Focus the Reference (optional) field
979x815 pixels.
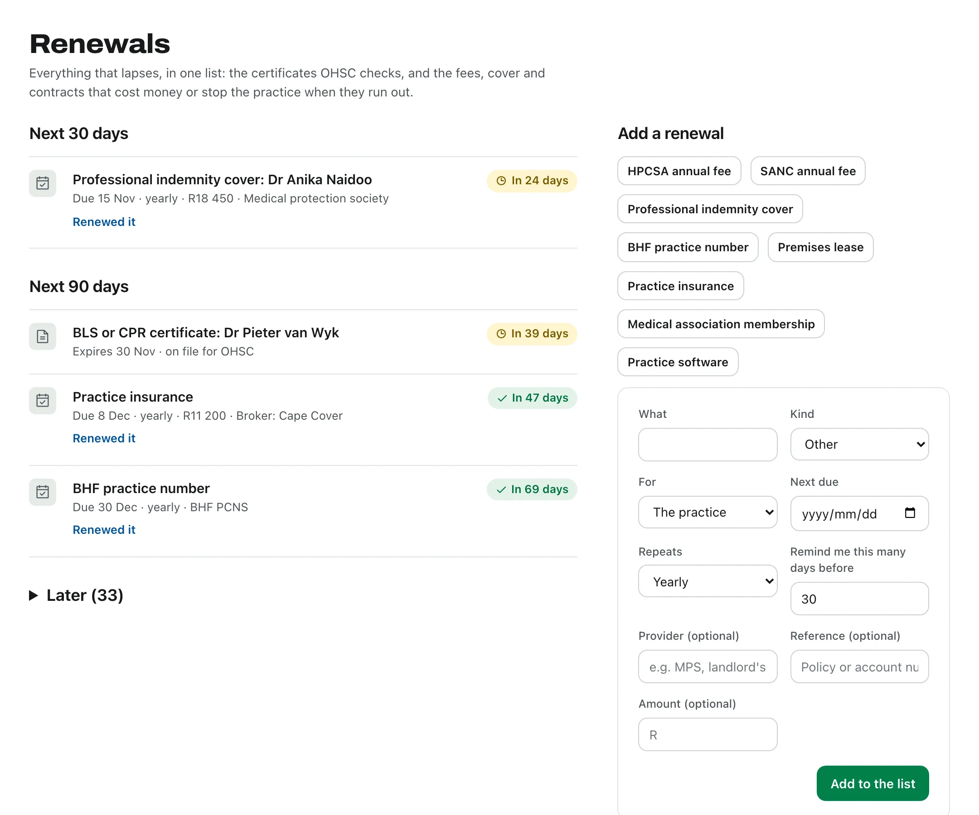(x=859, y=667)
